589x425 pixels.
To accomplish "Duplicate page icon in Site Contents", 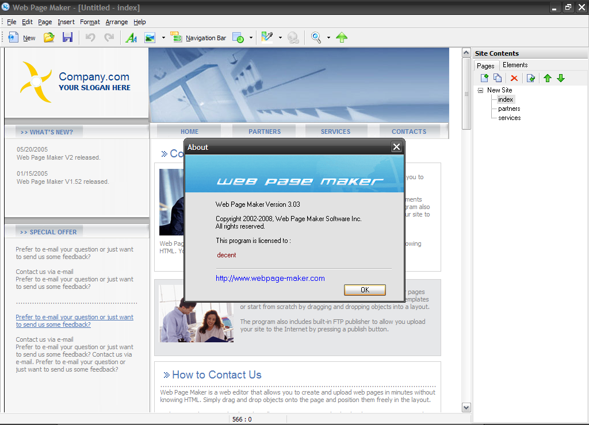I will point(498,78).
